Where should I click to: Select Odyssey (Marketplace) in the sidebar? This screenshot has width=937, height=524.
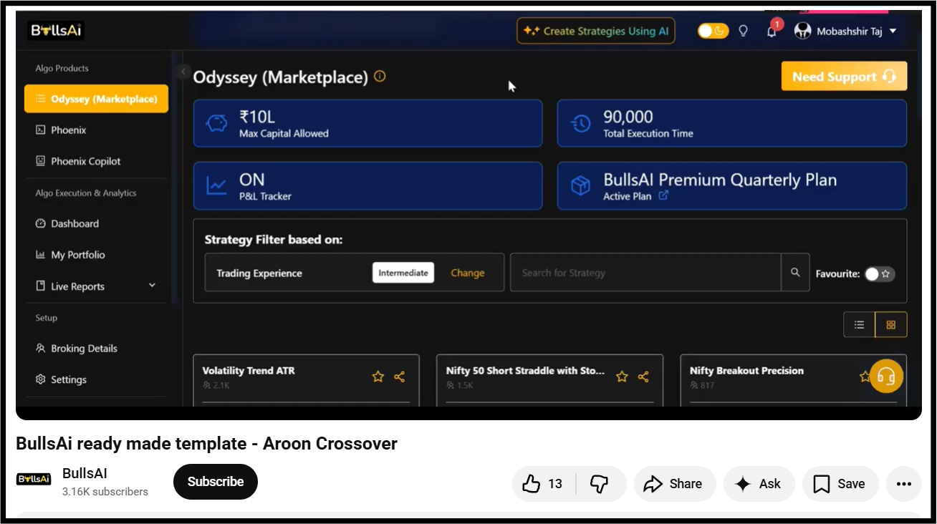pos(96,99)
